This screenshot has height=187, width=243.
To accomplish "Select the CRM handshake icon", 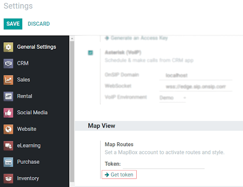I will (9, 64).
